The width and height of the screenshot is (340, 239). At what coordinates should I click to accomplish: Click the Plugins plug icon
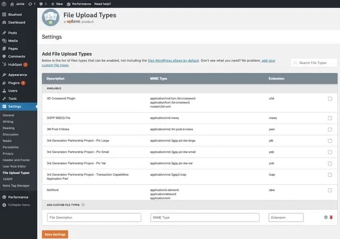(x=4, y=83)
